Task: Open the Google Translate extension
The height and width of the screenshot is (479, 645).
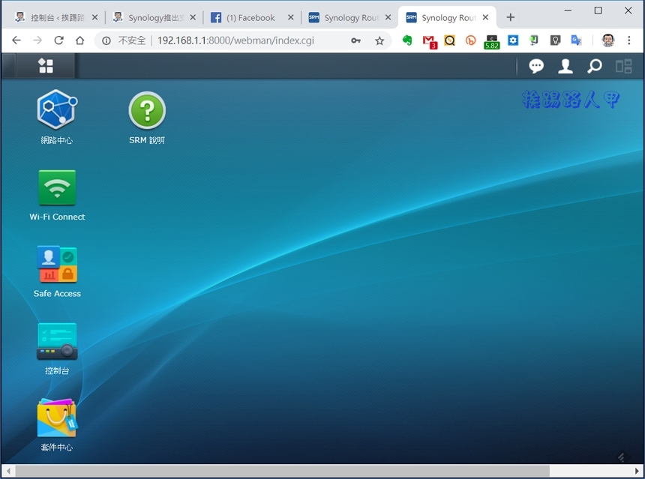Action: click(576, 40)
